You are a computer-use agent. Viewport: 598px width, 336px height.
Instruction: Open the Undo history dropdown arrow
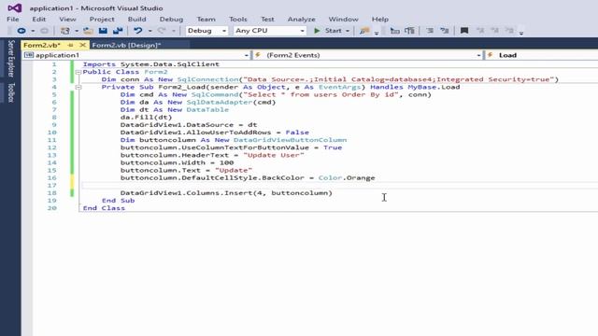point(149,31)
